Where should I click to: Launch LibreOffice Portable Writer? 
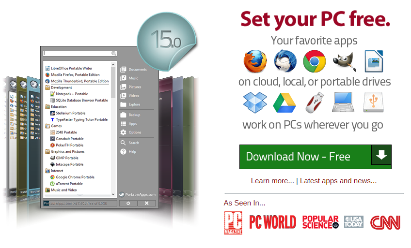[69, 69]
